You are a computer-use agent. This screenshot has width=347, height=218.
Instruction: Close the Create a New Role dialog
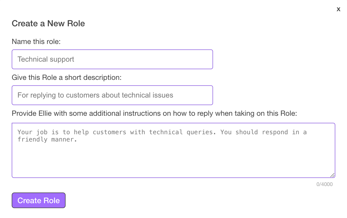pyautogui.click(x=338, y=9)
